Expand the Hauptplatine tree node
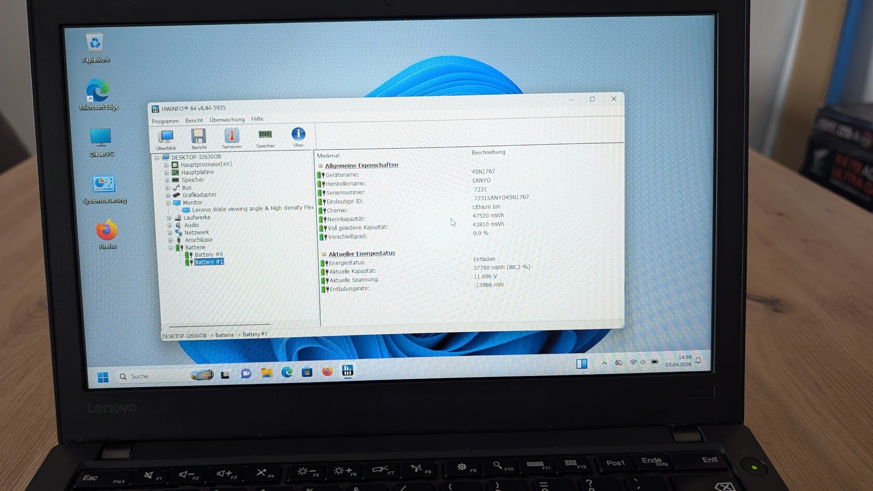This screenshot has width=873, height=491. tap(167, 173)
